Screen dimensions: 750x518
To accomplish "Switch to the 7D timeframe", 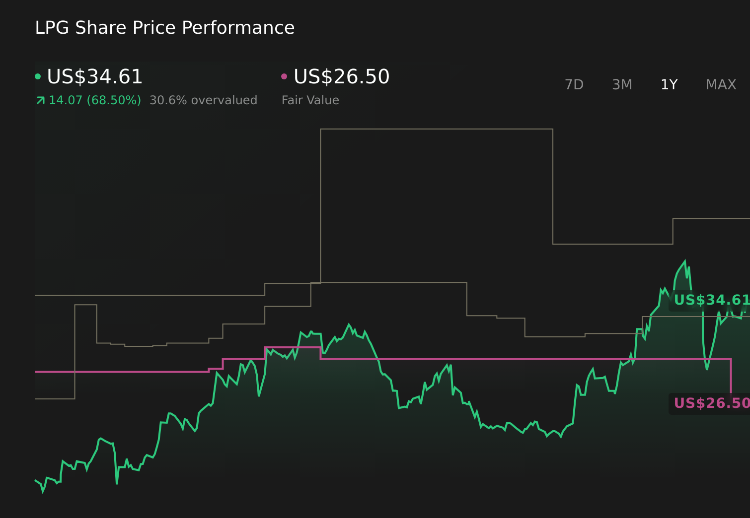I will pyautogui.click(x=574, y=84).
